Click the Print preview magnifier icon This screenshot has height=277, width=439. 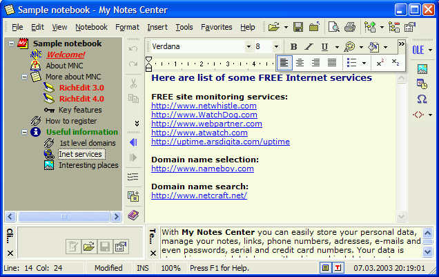coord(333,27)
